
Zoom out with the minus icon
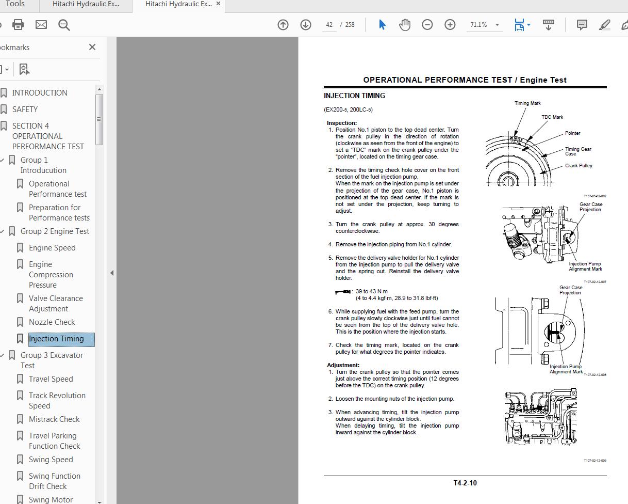click(427, 24)
